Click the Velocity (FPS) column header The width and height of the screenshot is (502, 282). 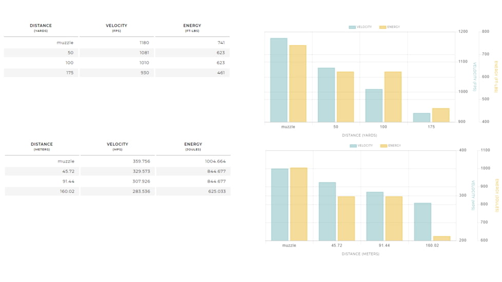click(x=117, y=28)
